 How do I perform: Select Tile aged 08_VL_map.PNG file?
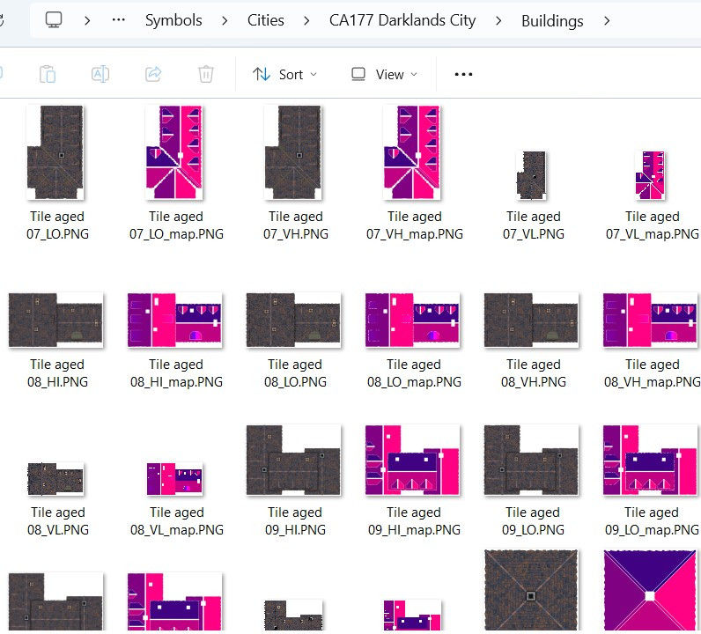coord(175,479)
